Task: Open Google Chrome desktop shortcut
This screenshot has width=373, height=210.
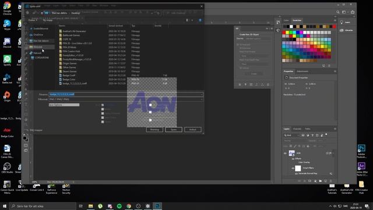Action: [7, 8]
